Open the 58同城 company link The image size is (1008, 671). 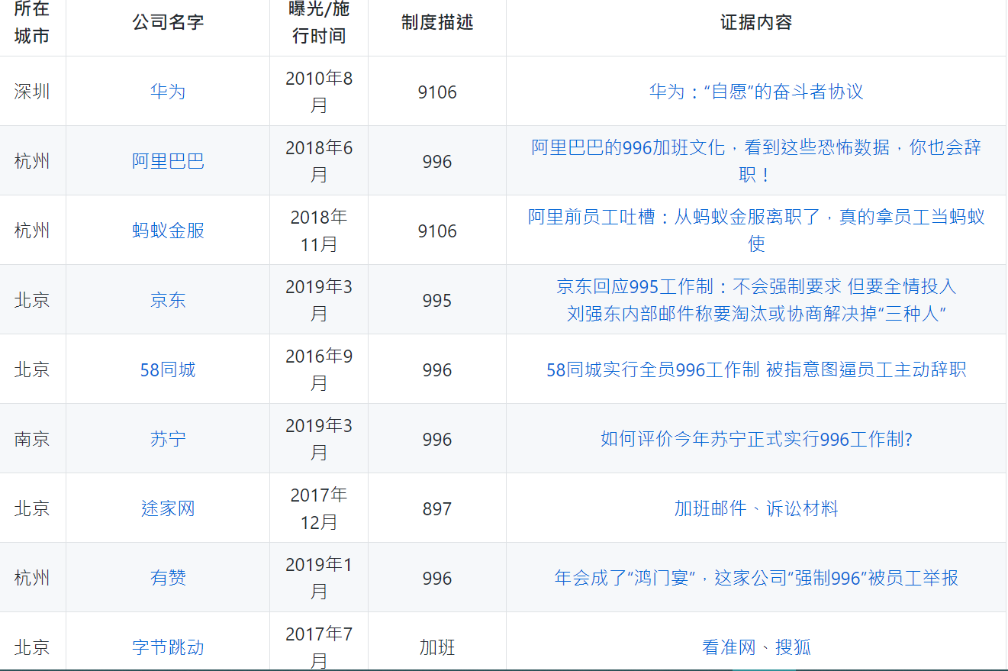(x=166, y=369)
